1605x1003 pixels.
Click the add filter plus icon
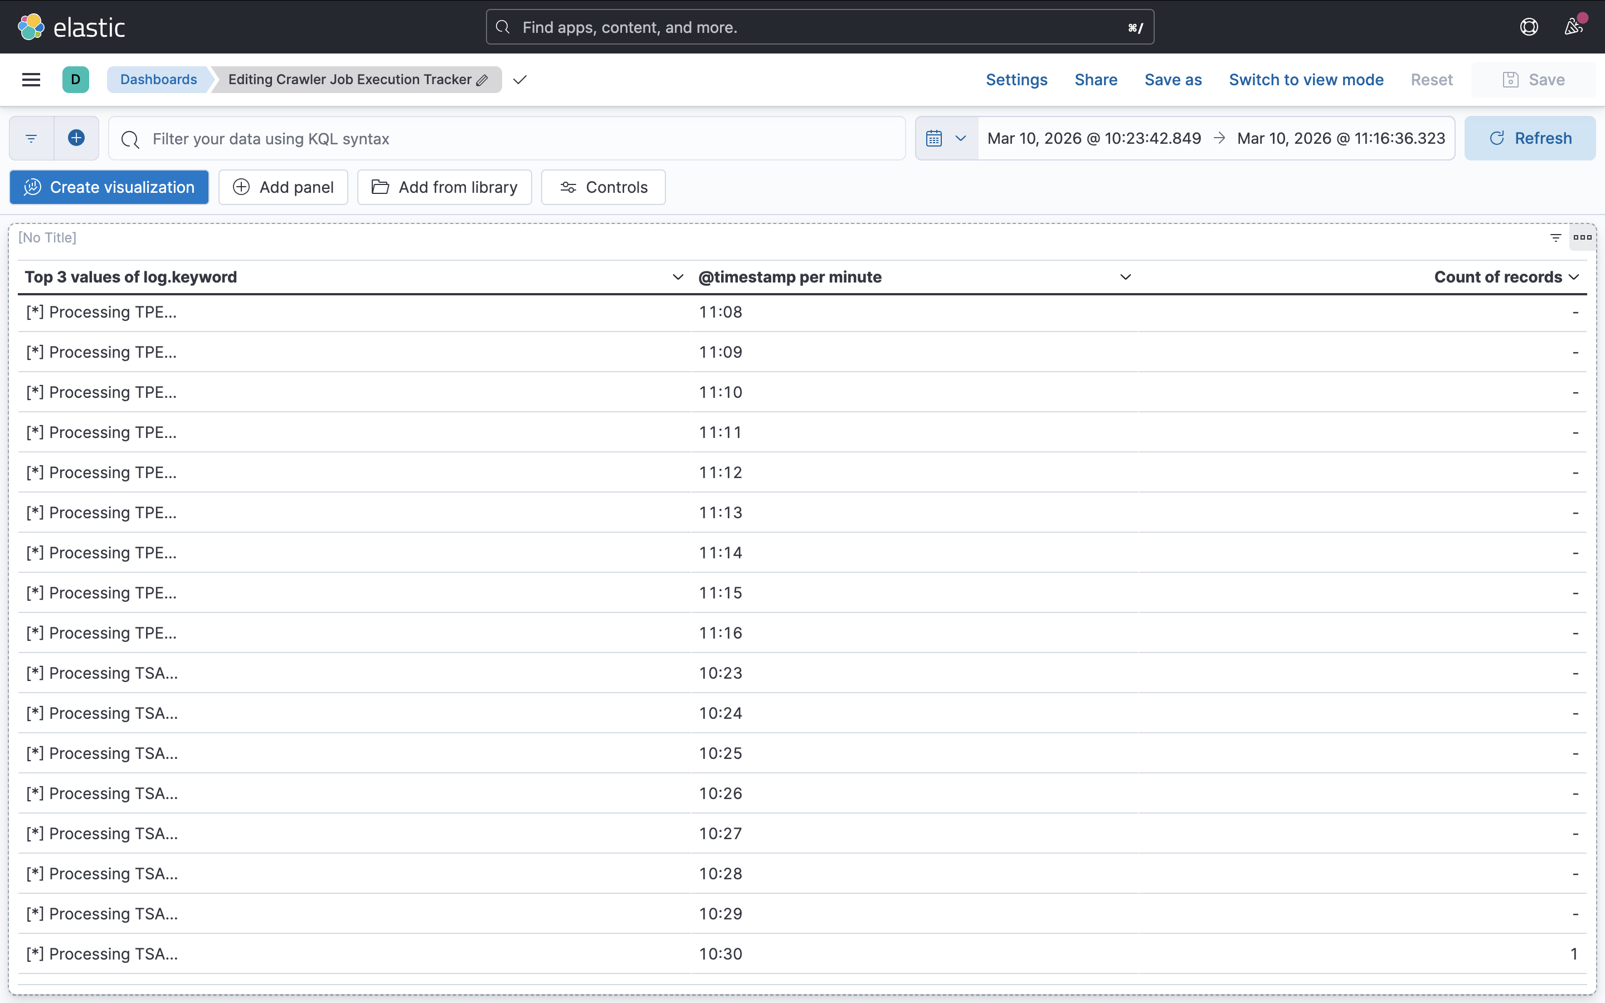point(76,138)
